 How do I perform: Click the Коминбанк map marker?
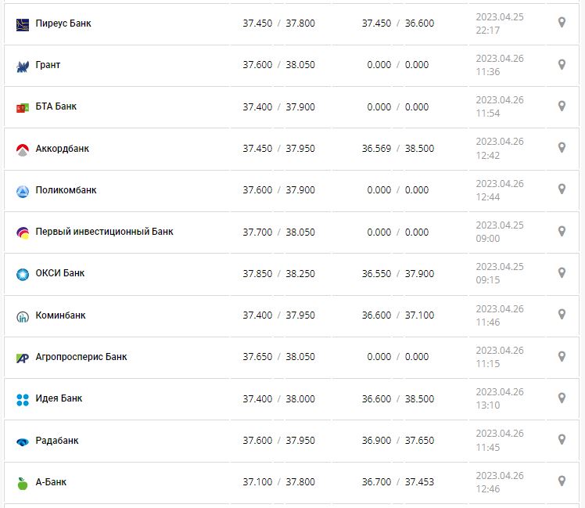point(562,315)
